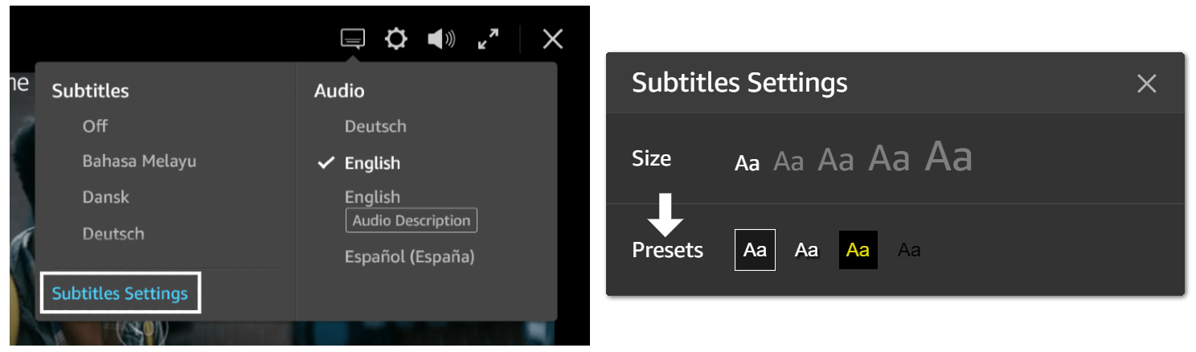The height and width of the screenshot is (352, 1196).
Task: Open the subtitles and audio speech-bubble icon
Action: point(353,39)
